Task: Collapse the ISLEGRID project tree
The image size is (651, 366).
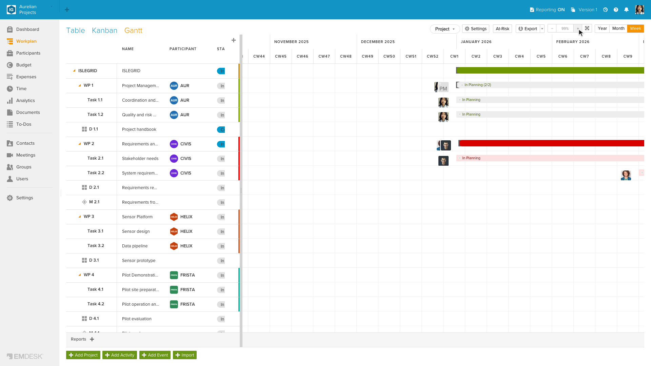Action: coord(74,71)
